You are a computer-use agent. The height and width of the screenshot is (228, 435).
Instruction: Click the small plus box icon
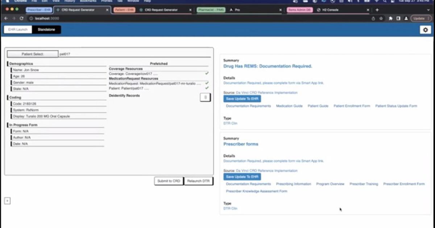(x=7, y=201)
